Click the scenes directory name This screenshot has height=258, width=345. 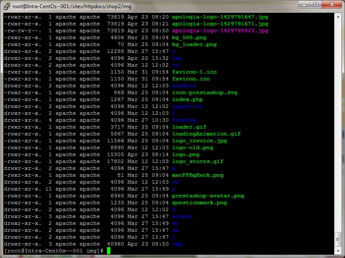182,216
